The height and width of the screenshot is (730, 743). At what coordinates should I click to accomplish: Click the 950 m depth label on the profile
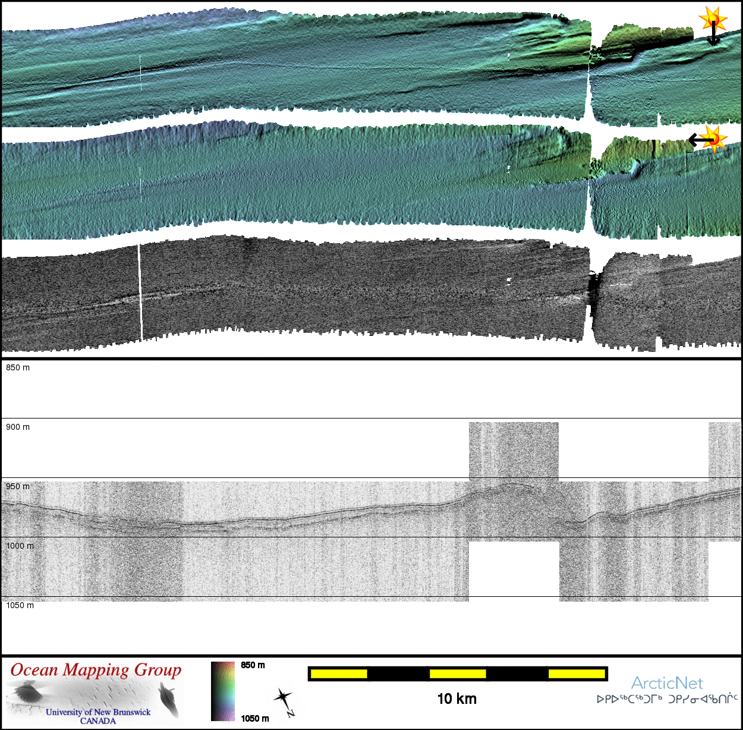18,486
